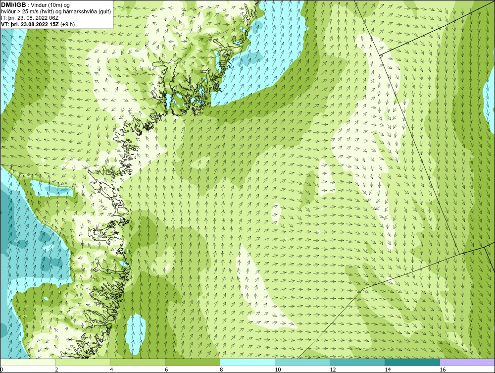
Task: Click legend scale label '4'
Action: coord(111,370)
